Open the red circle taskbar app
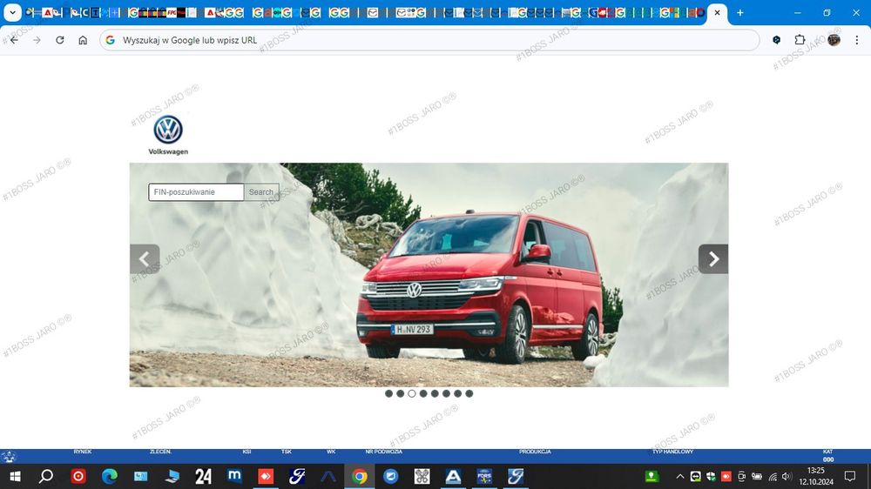Image resolution: width=871 pixels, height=489 pixels. click(x=78, y=476)
